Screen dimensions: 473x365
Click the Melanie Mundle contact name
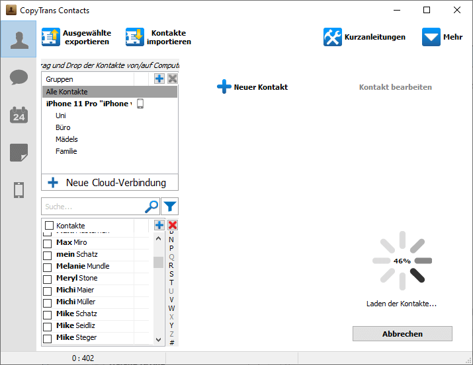click(83, 266)
